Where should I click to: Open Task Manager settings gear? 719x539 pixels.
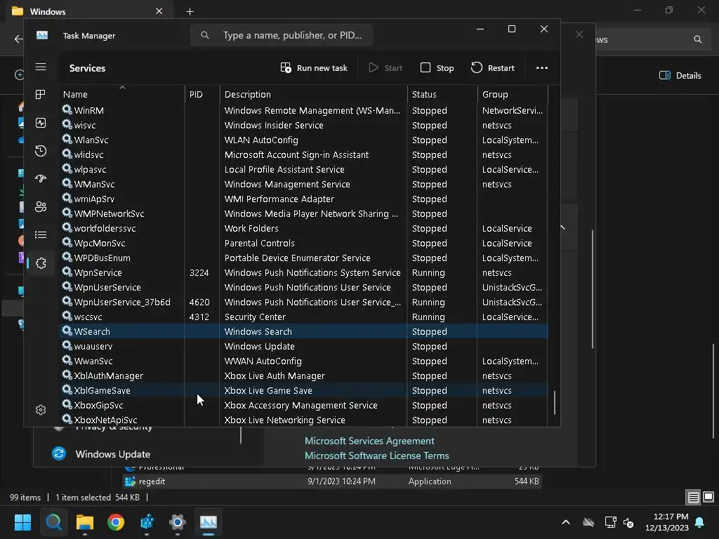point(40,410)
